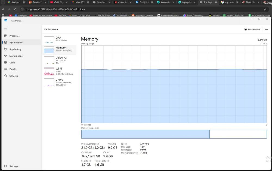Click the Memory composition bar
This screenshot has width=272, height=171.
pos(174,134)
